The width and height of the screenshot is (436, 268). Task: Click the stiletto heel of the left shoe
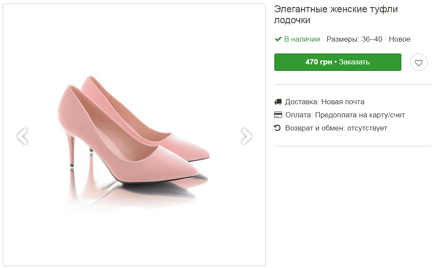click(x=70, y=149)
